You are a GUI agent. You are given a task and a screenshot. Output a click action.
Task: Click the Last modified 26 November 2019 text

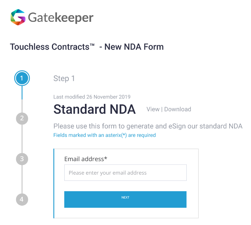point(92,97)
